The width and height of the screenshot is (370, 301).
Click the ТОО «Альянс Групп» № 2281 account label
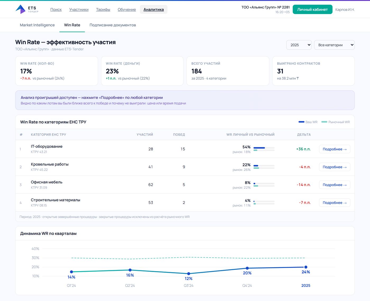(265, 7)
